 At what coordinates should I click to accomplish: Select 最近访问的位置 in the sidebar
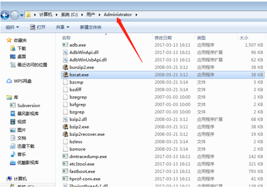pos(32,65)
